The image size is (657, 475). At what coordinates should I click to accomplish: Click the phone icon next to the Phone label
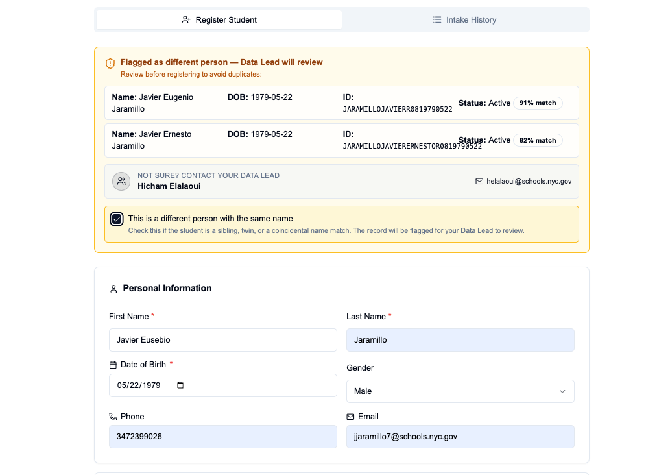(113, 417)
